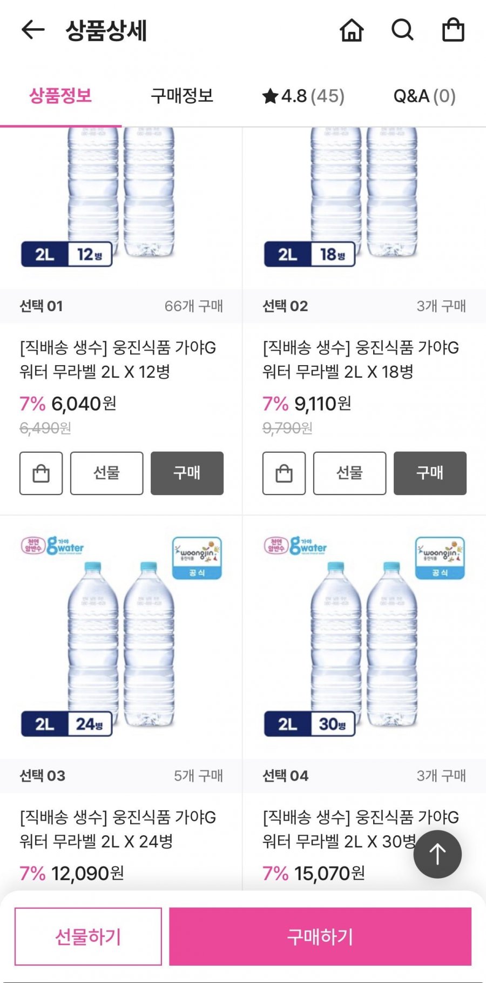
Task: Add 12-bottle option to cart
Action: point(41,473)
